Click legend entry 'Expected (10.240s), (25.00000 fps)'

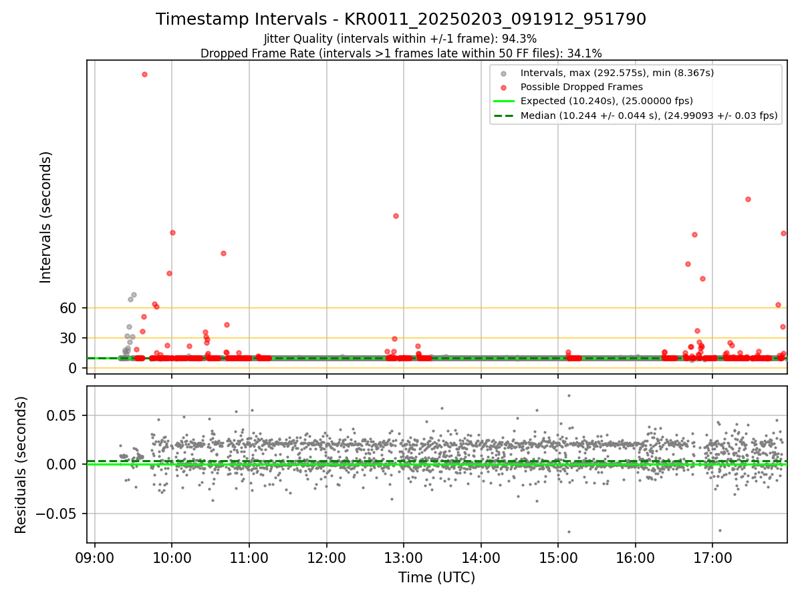607,101
